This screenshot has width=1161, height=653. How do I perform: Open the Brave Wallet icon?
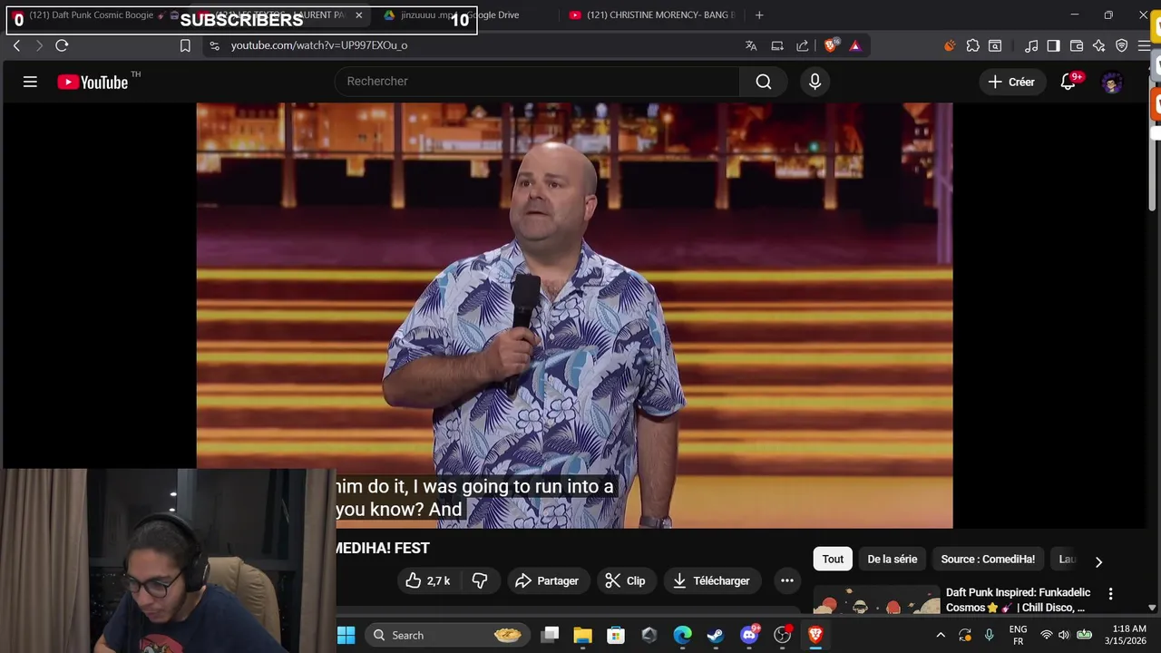tap(1077, 45)
